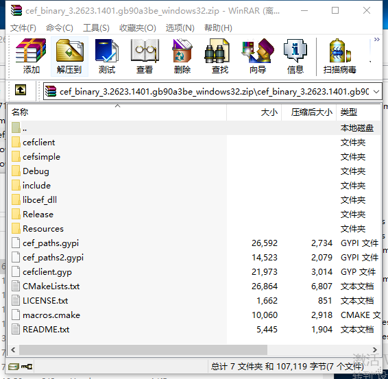Screen dimensions: 388x379
Task: Click size value 26,864 for CMakeLists.txt
Action: tap(265, 286)
